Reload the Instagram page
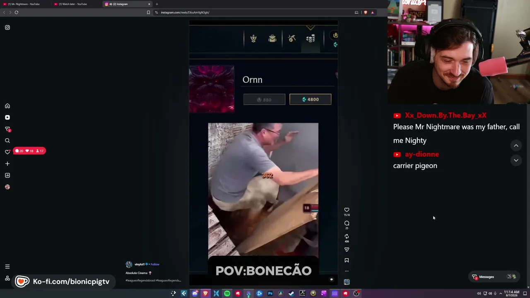 (x=17, y=12)
